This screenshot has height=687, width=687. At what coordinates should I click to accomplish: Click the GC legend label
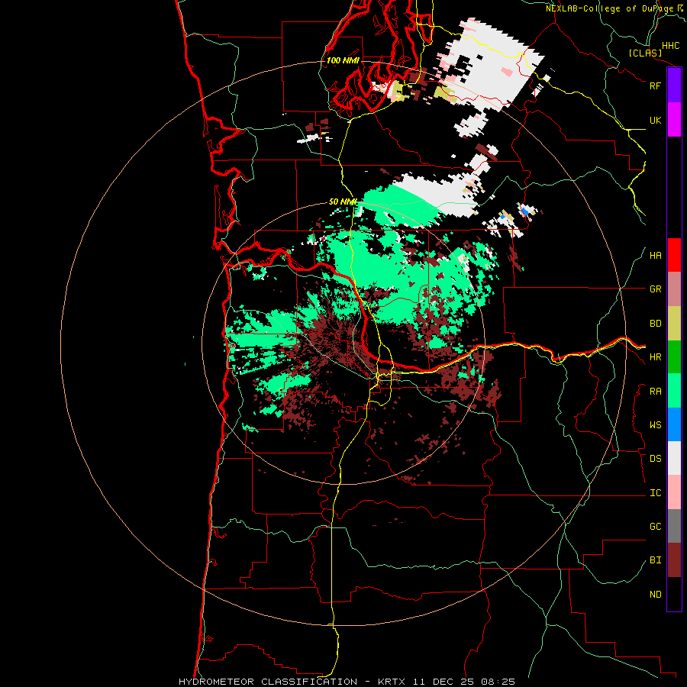(x=655, y=527)
